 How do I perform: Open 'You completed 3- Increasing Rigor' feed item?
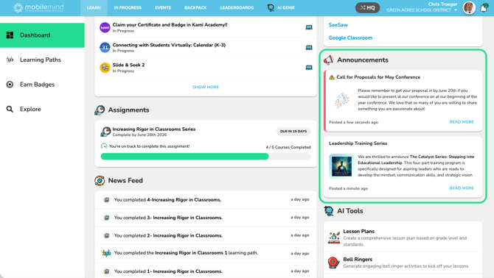pos(206,218)
